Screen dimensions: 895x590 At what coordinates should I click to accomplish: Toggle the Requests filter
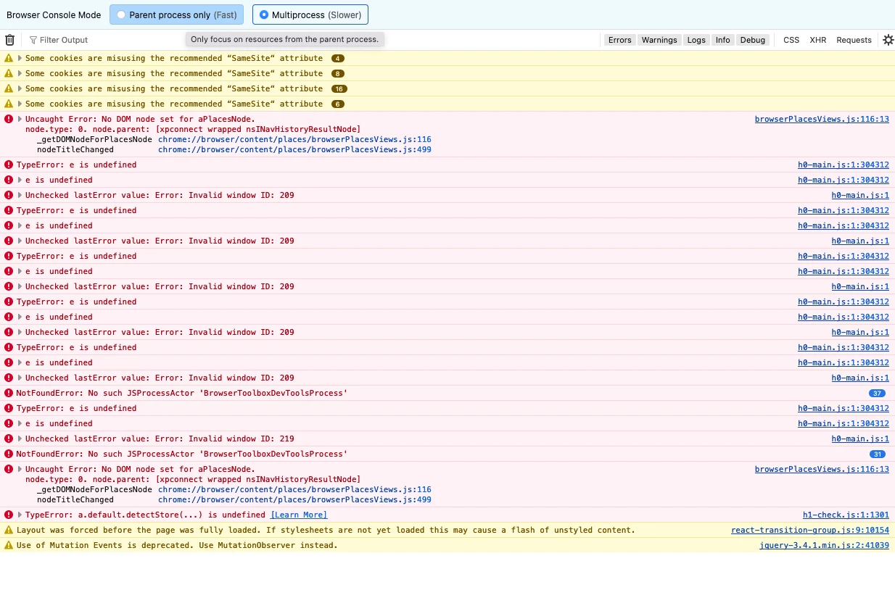854,40
